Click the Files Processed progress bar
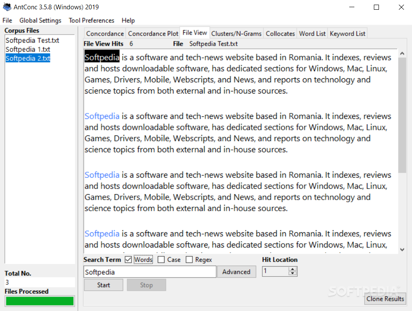412x311 pixels. (x=40, y=301)
